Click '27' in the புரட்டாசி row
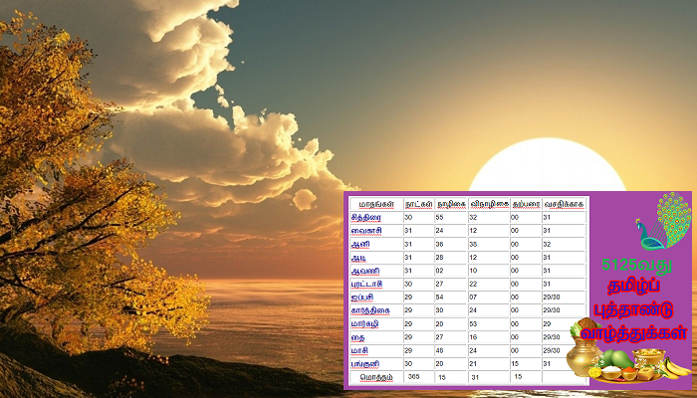This screenshot has height=398, width=697. pos(440,284)
